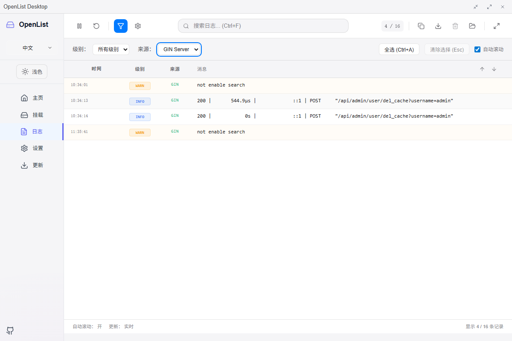This screenshot has width=512, height=341.
Task: Expand logs to fullscreen view
Action: 496,26
